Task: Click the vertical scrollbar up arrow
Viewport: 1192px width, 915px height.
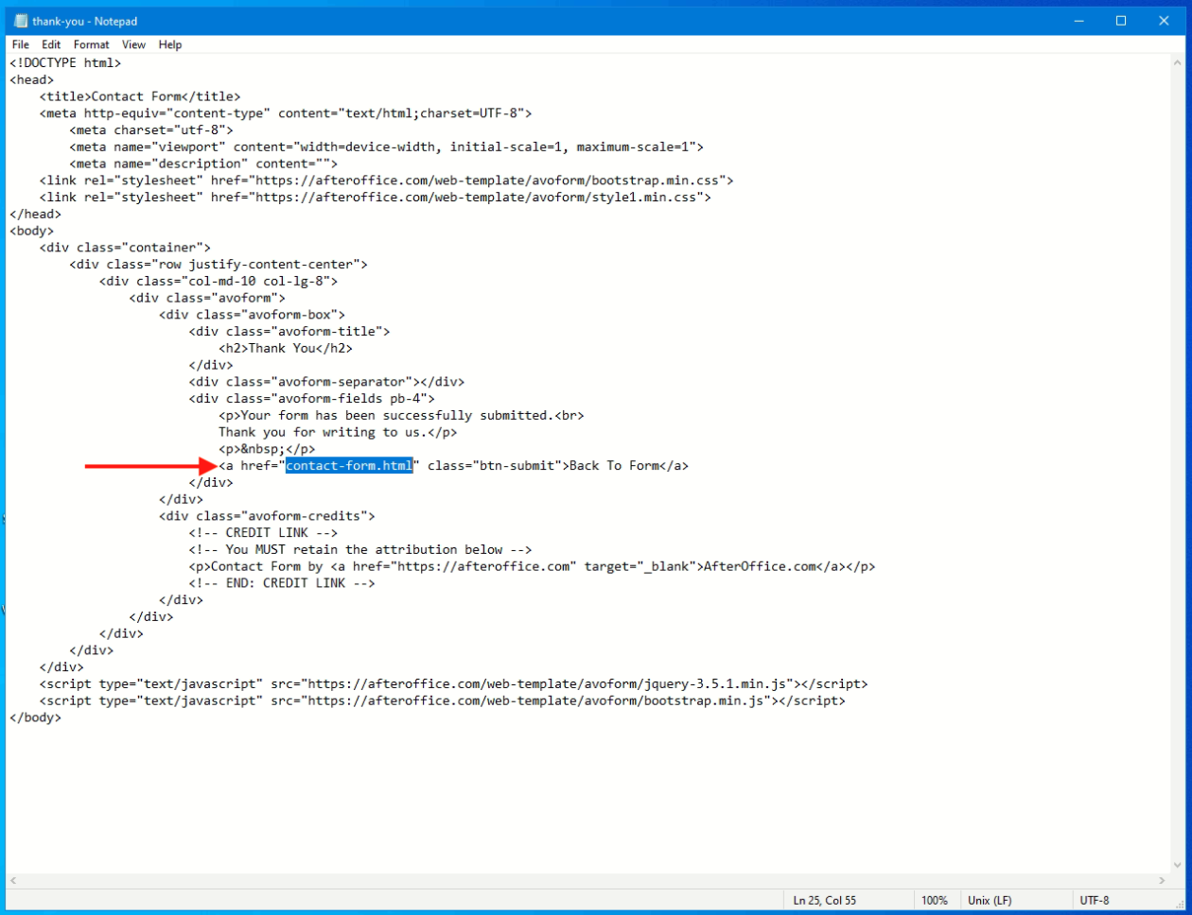Action: tap(1179, 62)
